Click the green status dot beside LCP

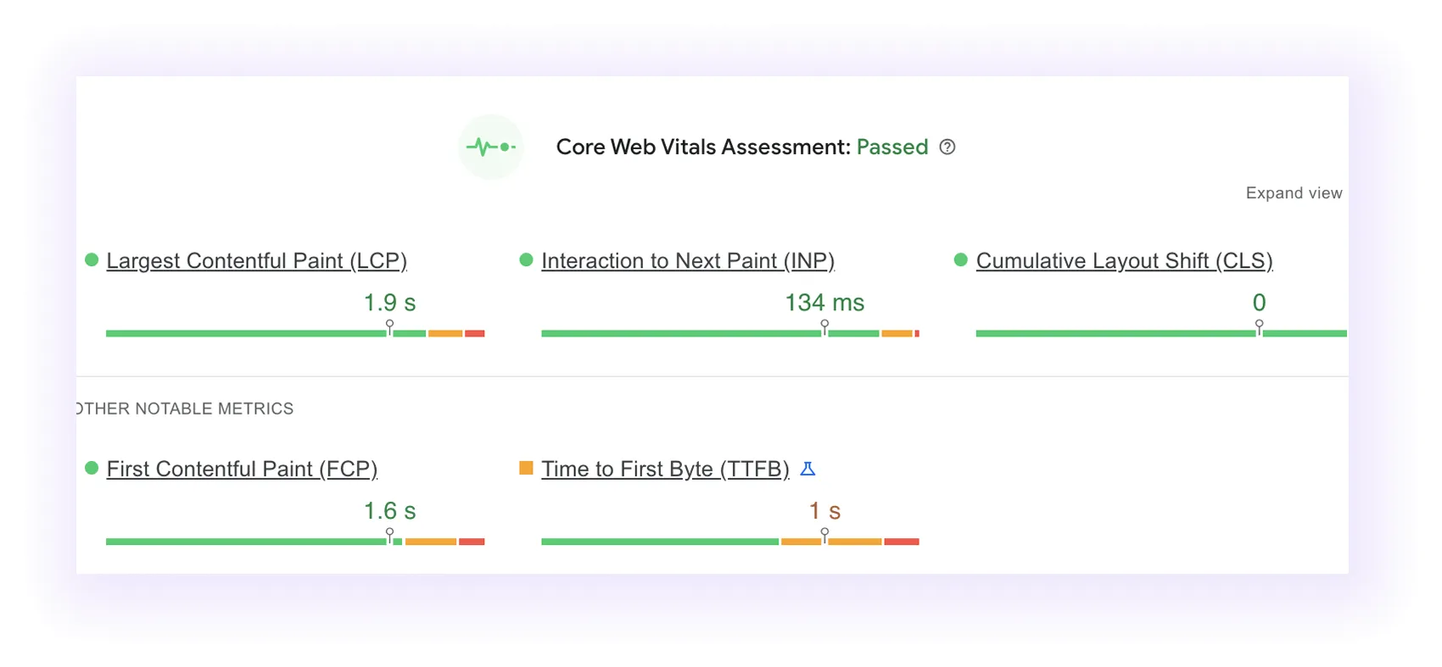pyautogui.click(x=92, y=260)
